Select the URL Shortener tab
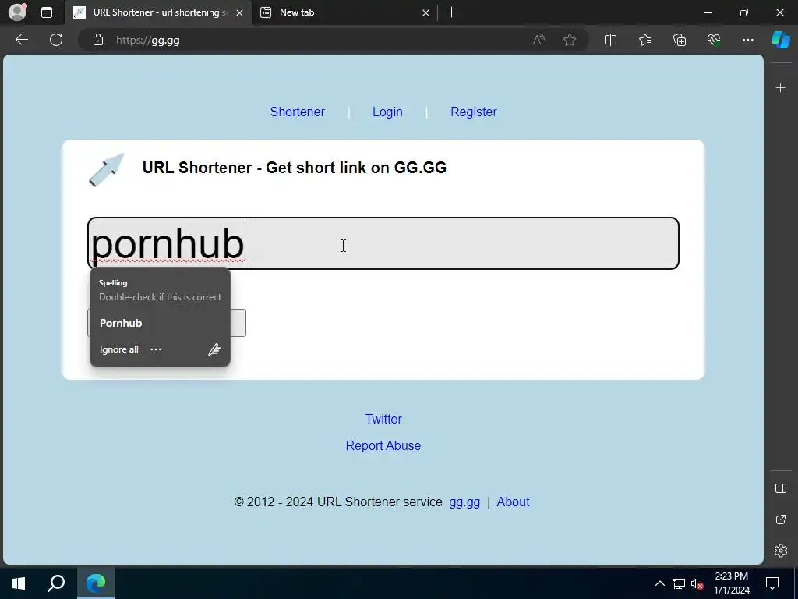Image resolution: width=798 pixels, height=599 pixels. (158, 12)
